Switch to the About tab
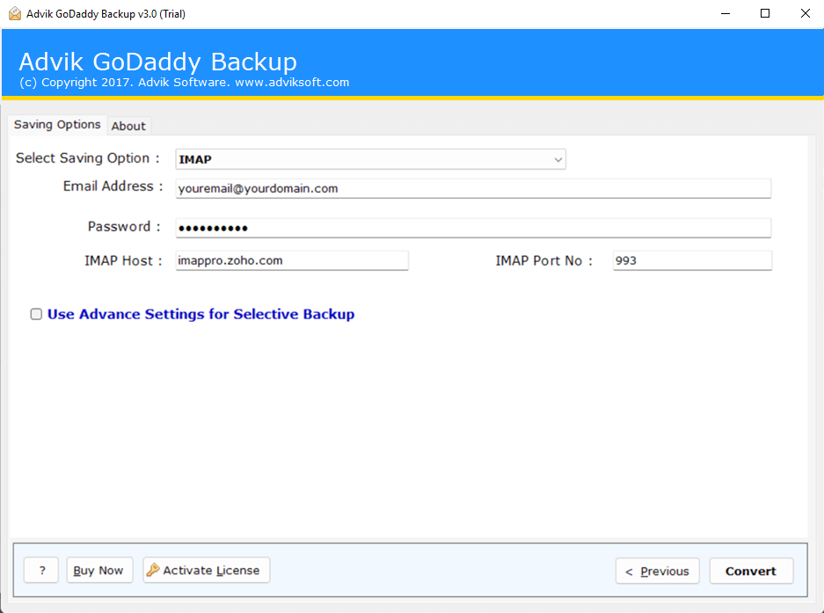 point(128,126)
